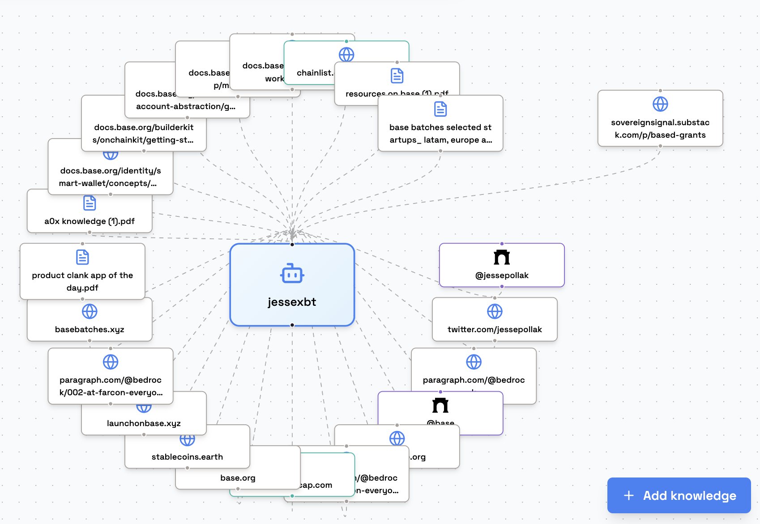This screenshot has width=760, height=524.
Task: Select the docs.base.org/identity/smart-wallet node
Action: (110, 177)
